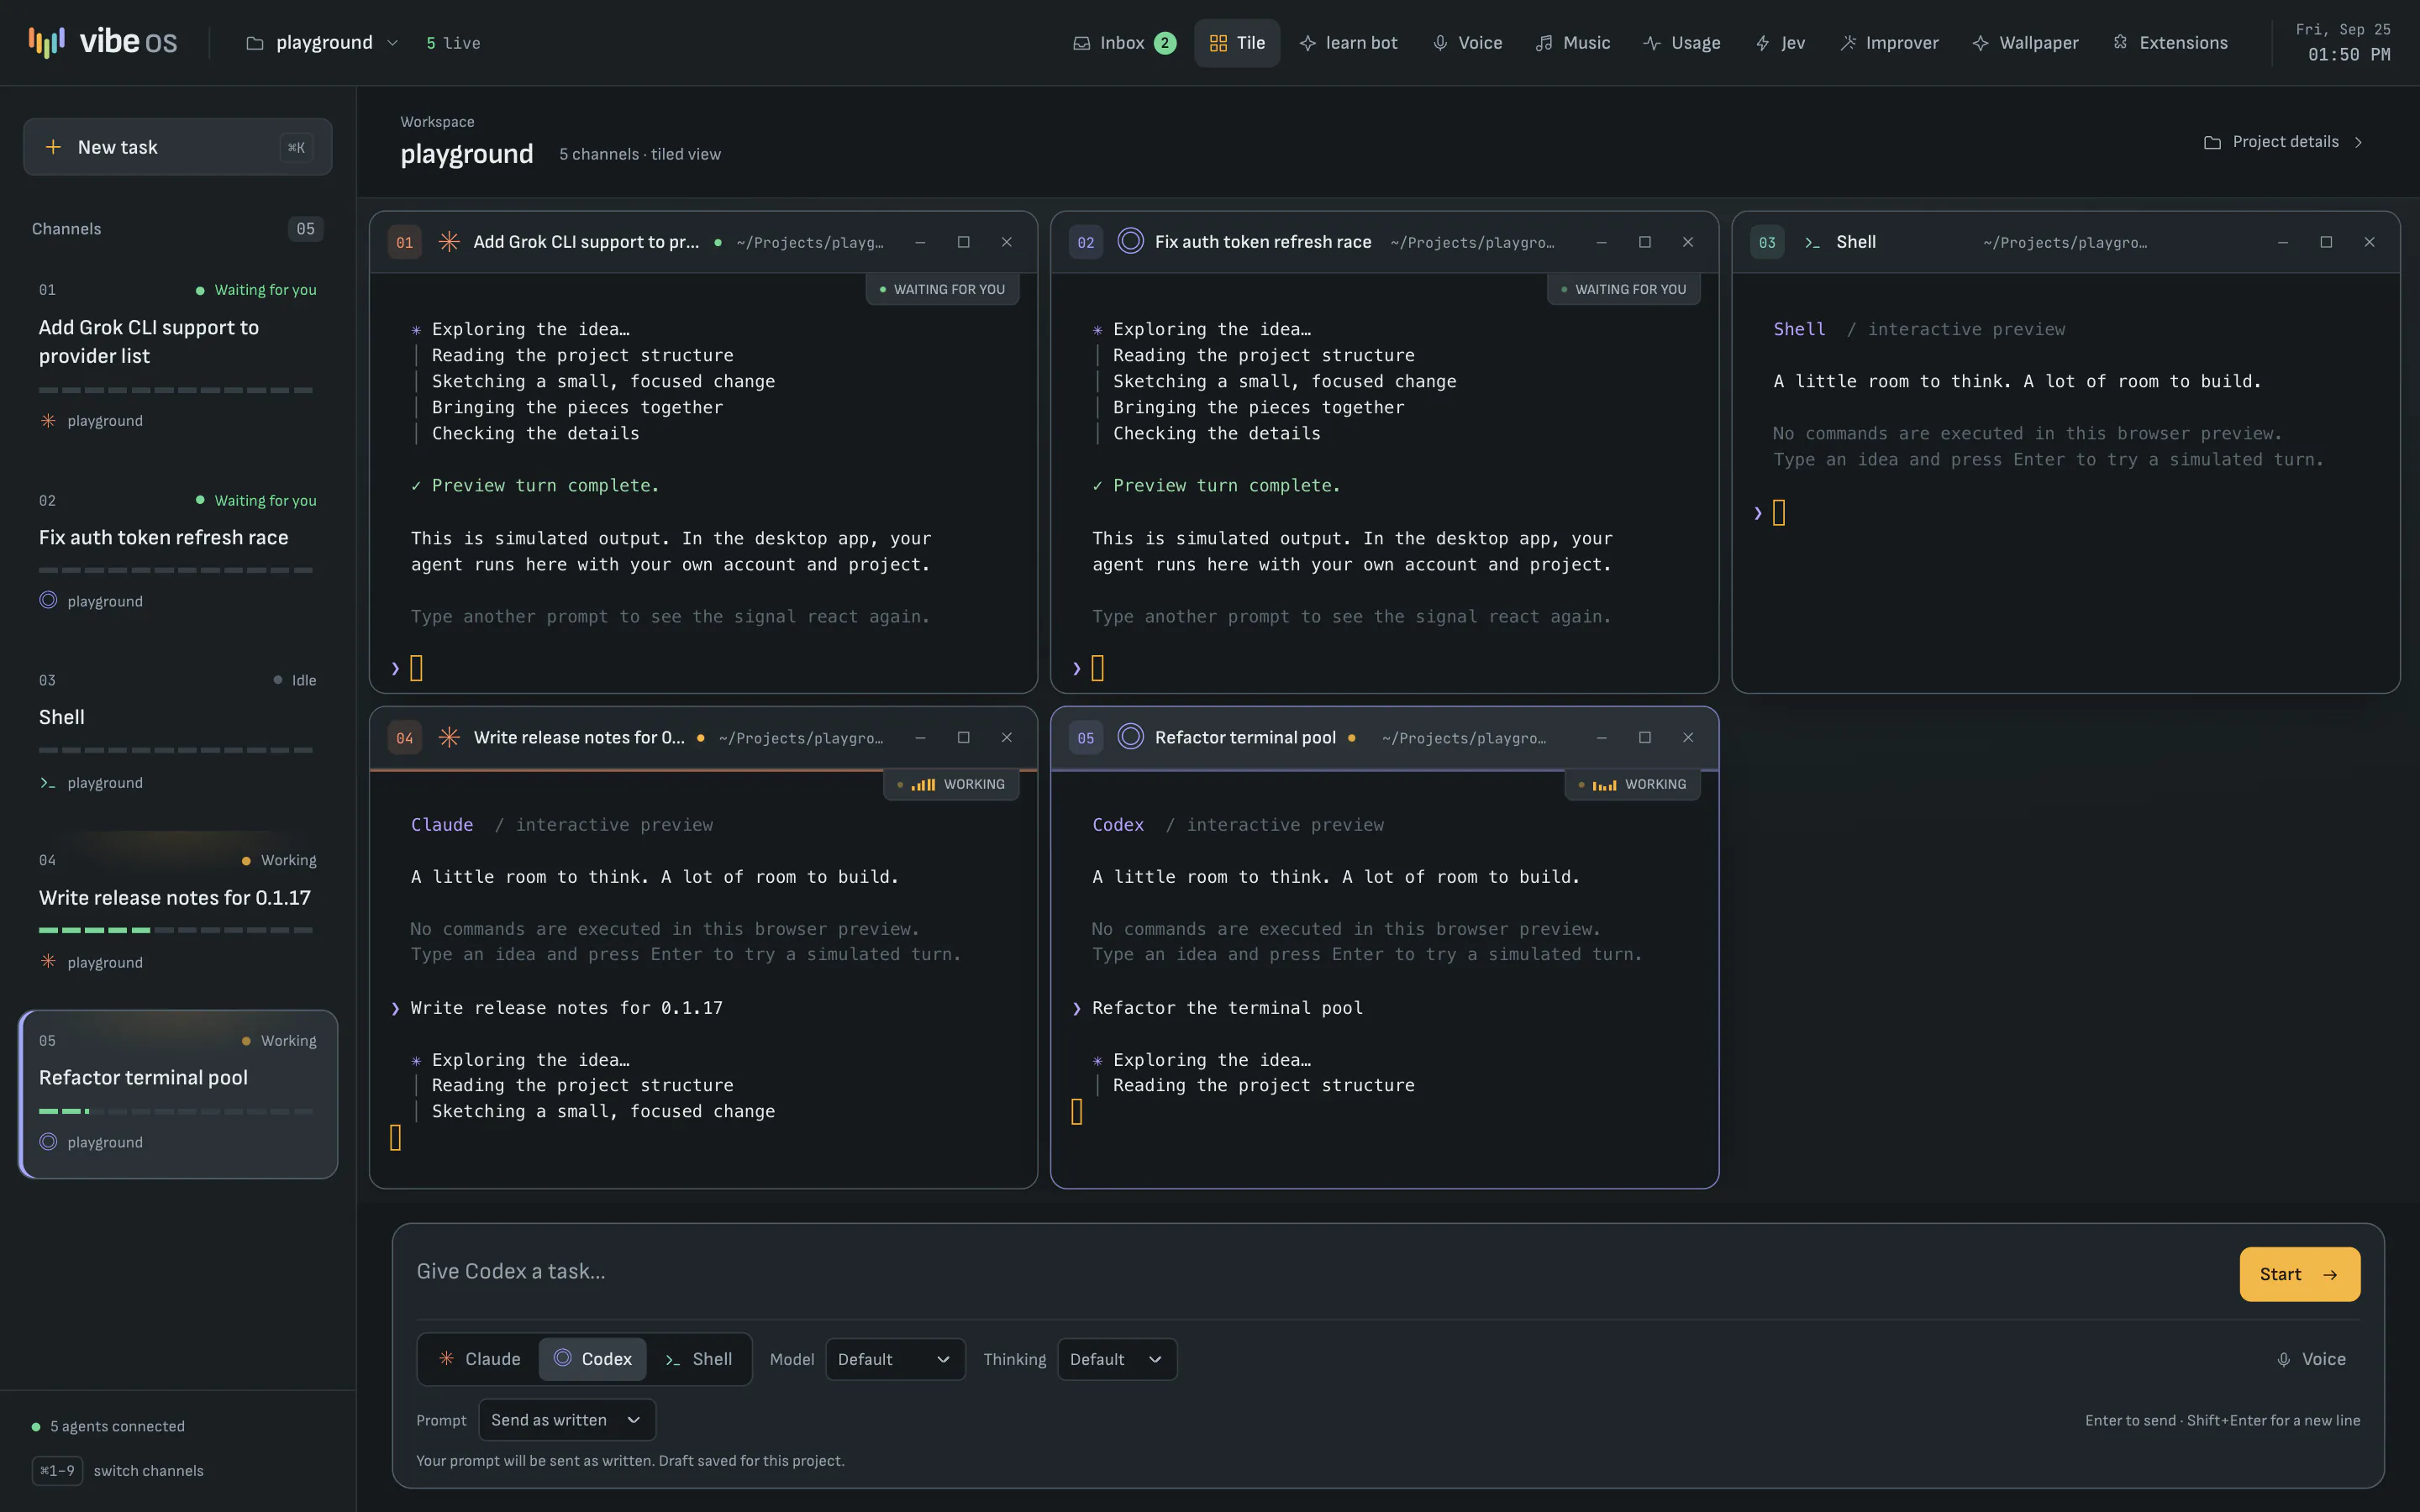Switch to Tile view
Screen dimensions: 2420x1512
(1237, 43)
